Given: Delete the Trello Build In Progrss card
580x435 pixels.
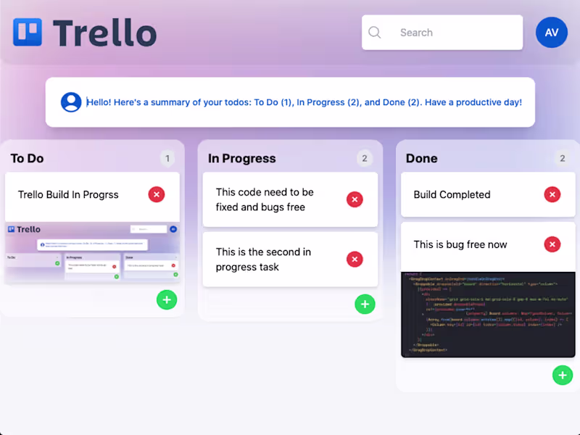Looking at the screenshot, I should 157,194.
